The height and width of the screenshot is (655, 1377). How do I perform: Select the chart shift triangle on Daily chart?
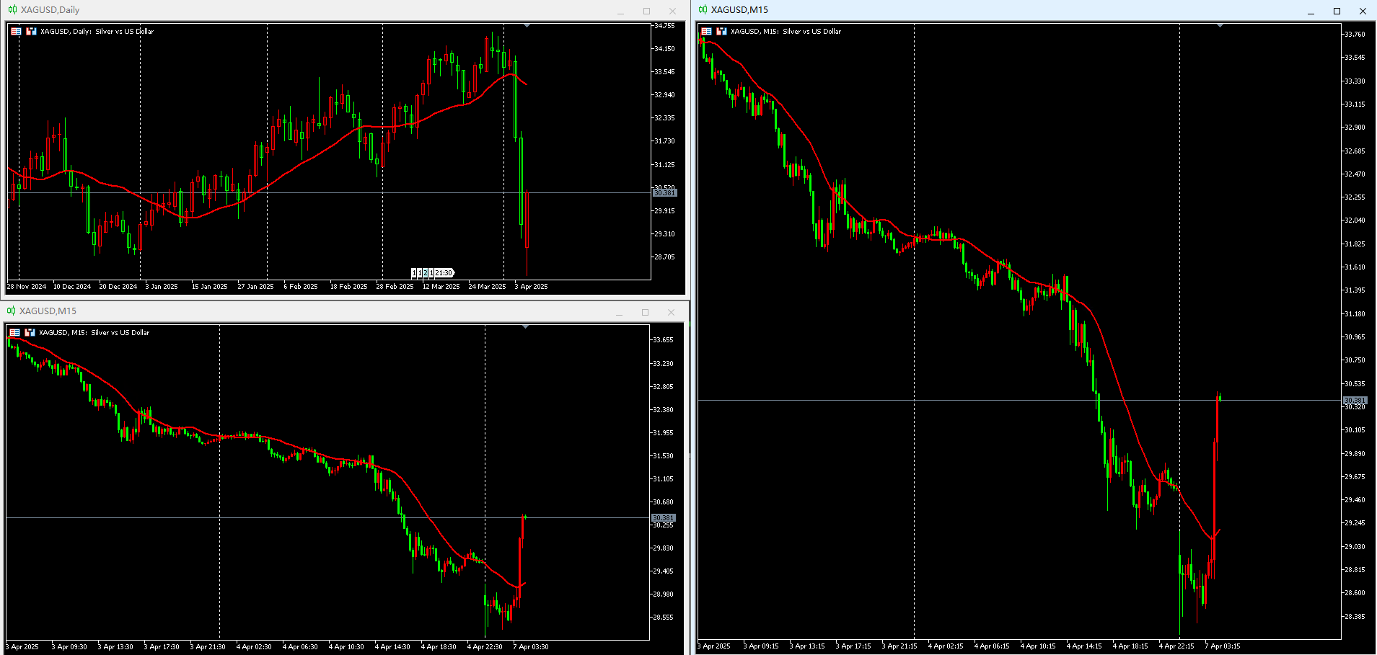(527, 25)
